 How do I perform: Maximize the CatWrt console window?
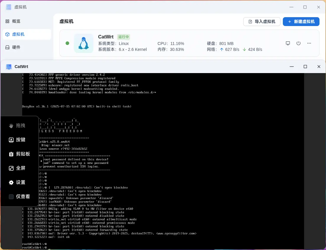coord(305,67)
